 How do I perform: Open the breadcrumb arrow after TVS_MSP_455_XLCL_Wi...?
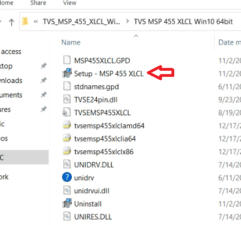127,22
